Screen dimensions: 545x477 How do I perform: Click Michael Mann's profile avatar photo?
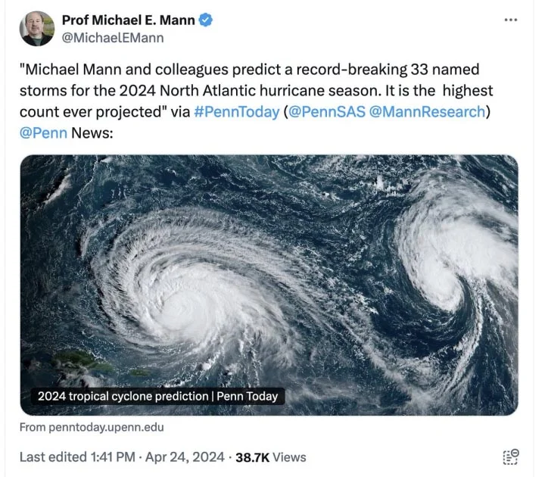[x=37, y=29]
